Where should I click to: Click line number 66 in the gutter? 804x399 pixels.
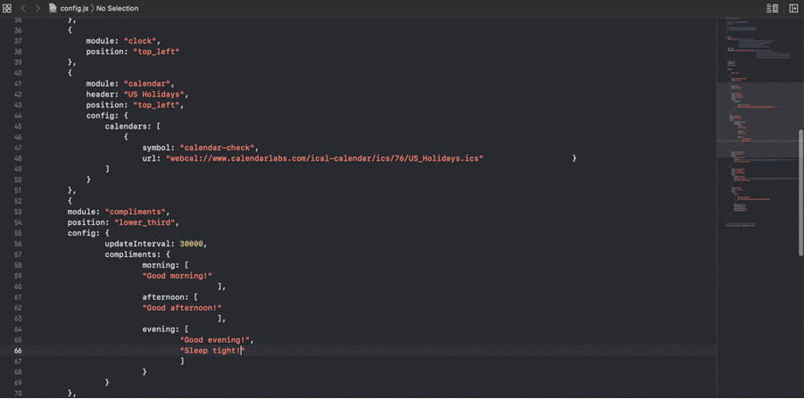tap(18, 351)
